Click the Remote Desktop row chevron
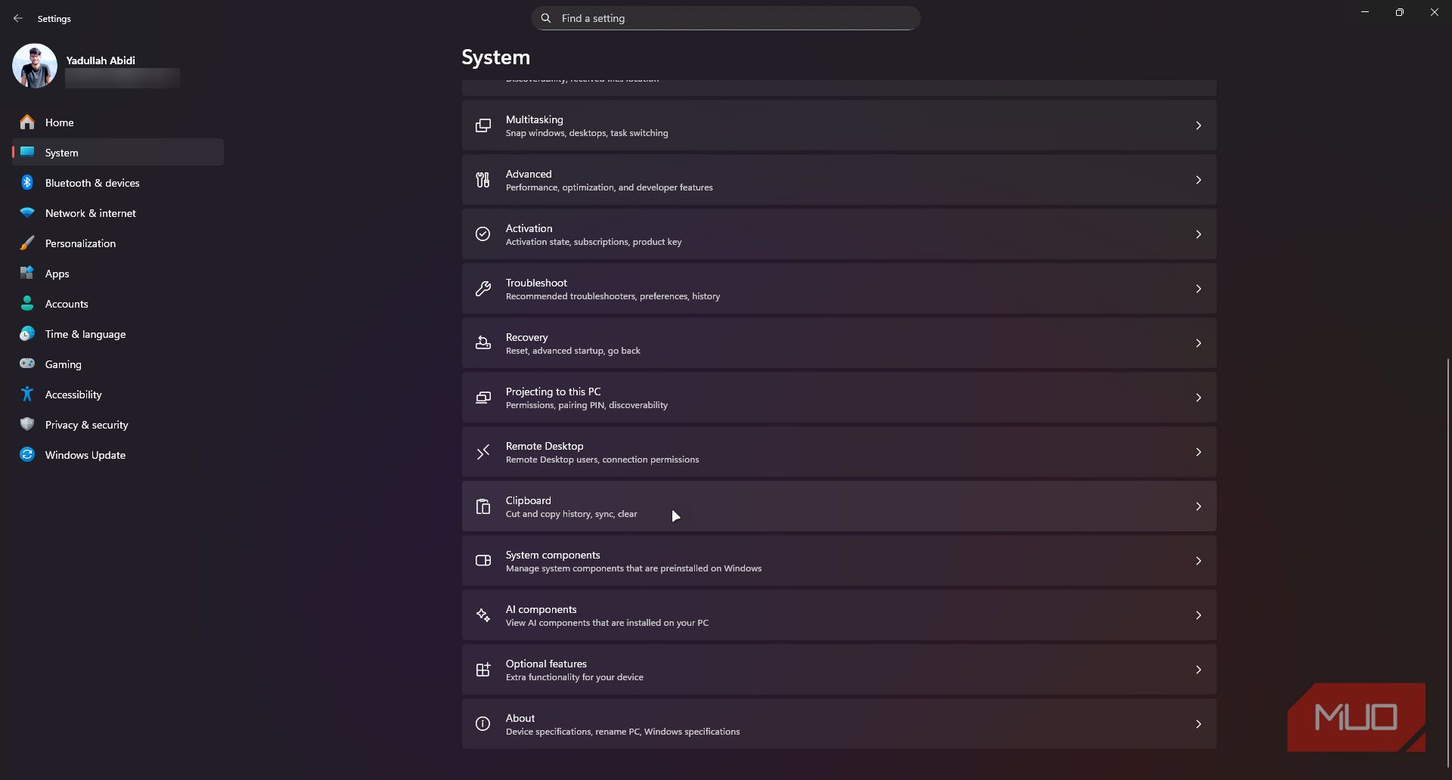Viewport: 1452px width, 780px height. [1199, 452]
